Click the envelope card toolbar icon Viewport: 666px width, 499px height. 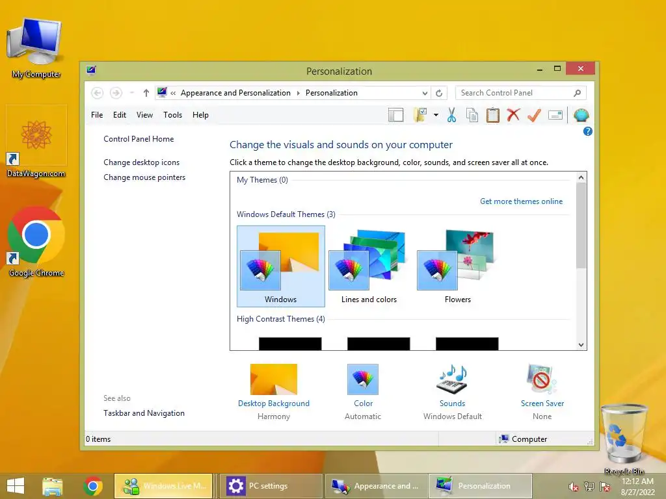[x=555, y=115]
